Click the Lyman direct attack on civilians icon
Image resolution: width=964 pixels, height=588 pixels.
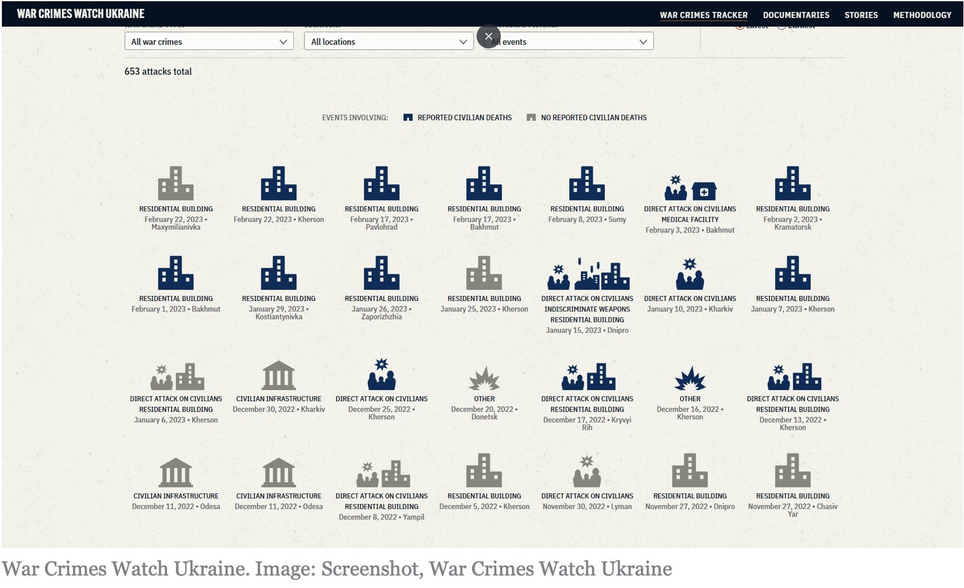(587, 472)
